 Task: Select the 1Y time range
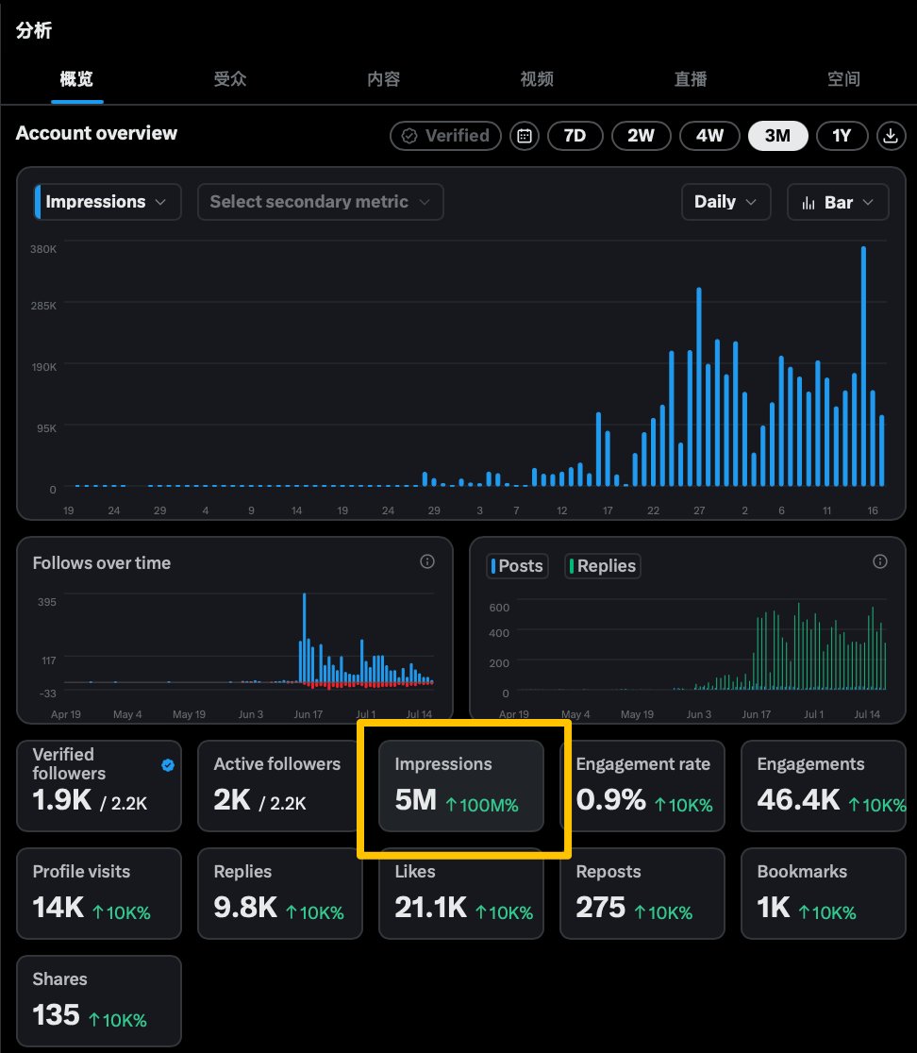coord(842,136)
